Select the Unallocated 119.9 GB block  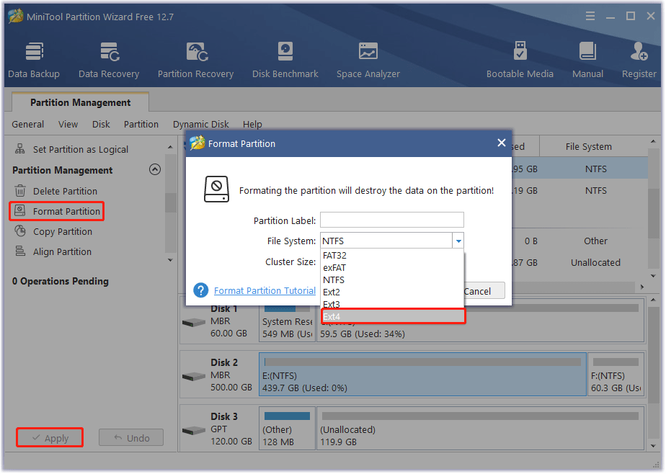click(480, 429)
